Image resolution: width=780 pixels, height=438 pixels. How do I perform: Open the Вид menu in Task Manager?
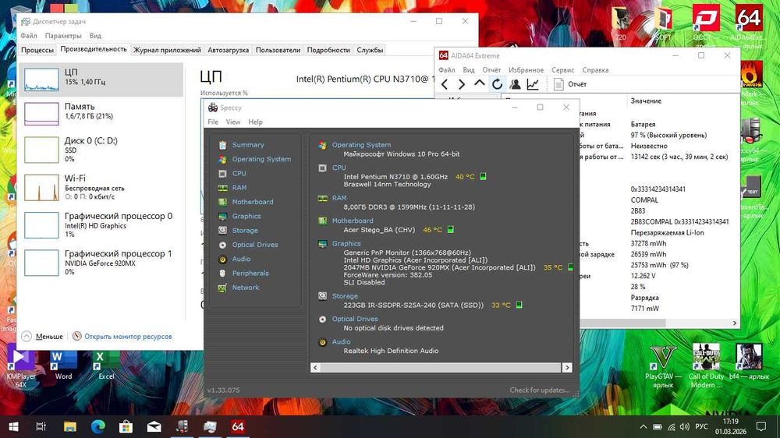click(x=95, y=36)
